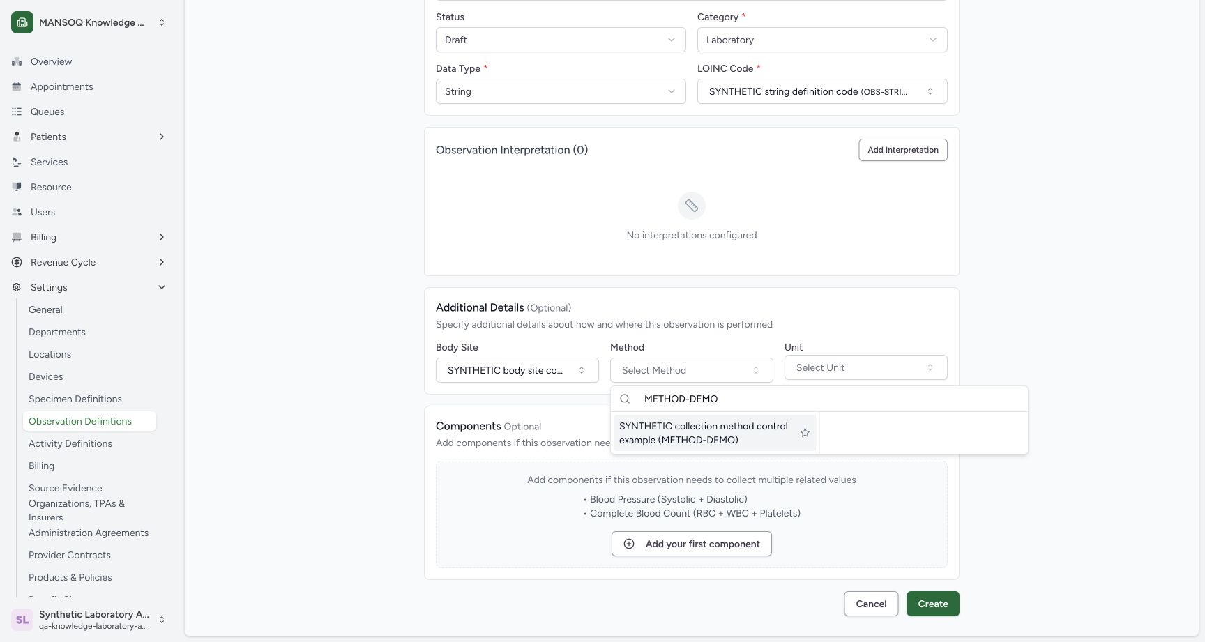Expand the Revenue Cycle submenu chevron
Screen dimensions: 1205x642
[x=162, y=262]
